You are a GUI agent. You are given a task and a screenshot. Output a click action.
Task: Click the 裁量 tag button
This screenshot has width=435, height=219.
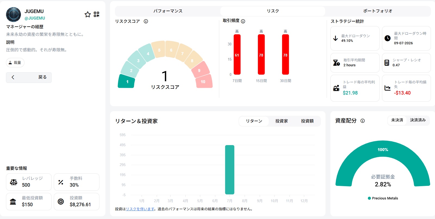(15, 63)
